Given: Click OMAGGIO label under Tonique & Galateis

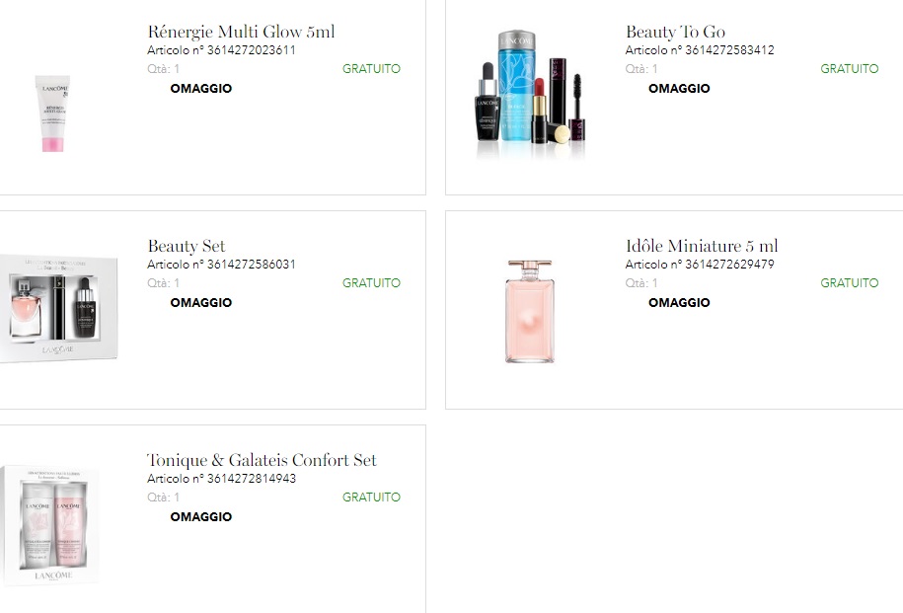Looking at the screenshot, I should 201,517.
